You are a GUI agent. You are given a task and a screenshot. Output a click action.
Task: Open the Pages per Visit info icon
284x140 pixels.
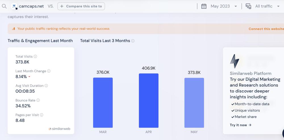coord(41,115)
